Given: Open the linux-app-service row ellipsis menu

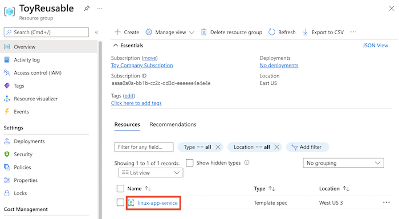Looking at the screenshot, I should (x=386, y=202).
